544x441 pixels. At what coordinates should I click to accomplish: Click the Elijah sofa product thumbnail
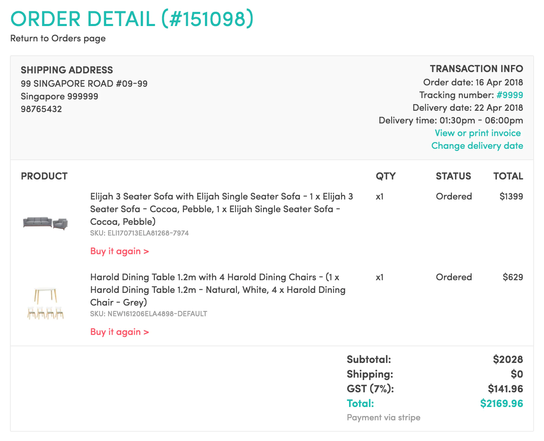point(45,223)
